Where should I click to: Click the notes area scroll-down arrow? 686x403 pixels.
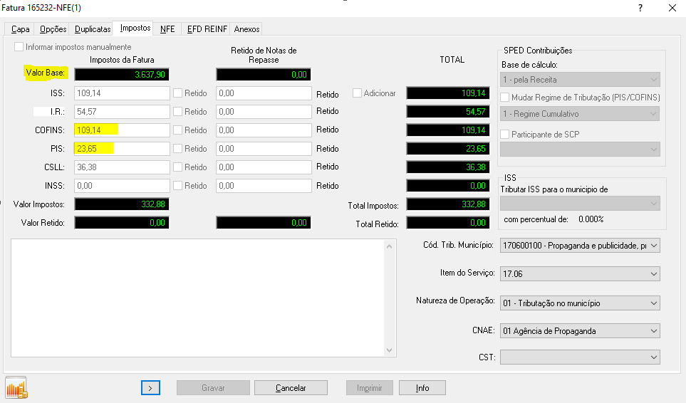point(390,350)
